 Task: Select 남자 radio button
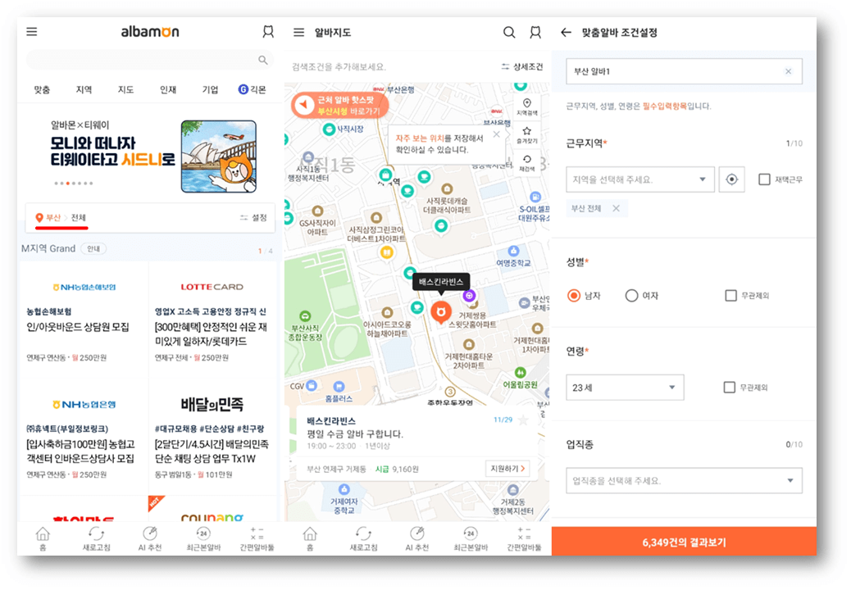(574, 296)
